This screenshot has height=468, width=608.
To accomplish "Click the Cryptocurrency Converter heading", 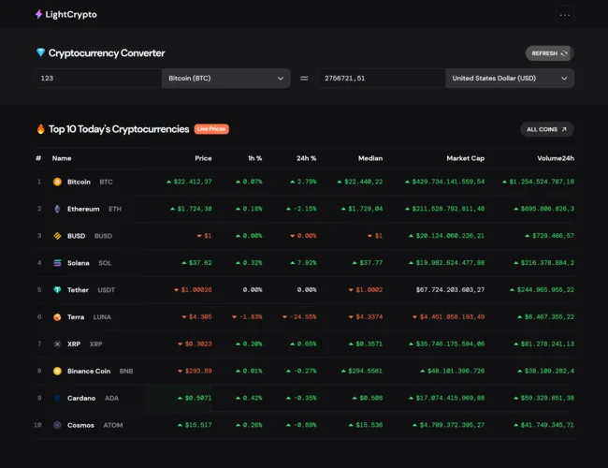I will (x=107, y=52).
